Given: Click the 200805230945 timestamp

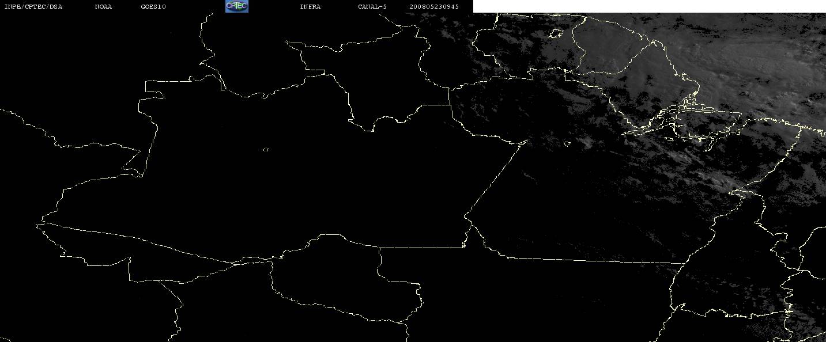Looking at the screenshot, I should (435, 7).
